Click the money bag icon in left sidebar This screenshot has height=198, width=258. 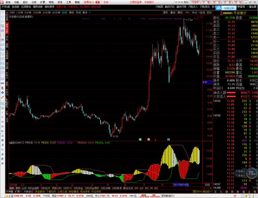[2, 88]
